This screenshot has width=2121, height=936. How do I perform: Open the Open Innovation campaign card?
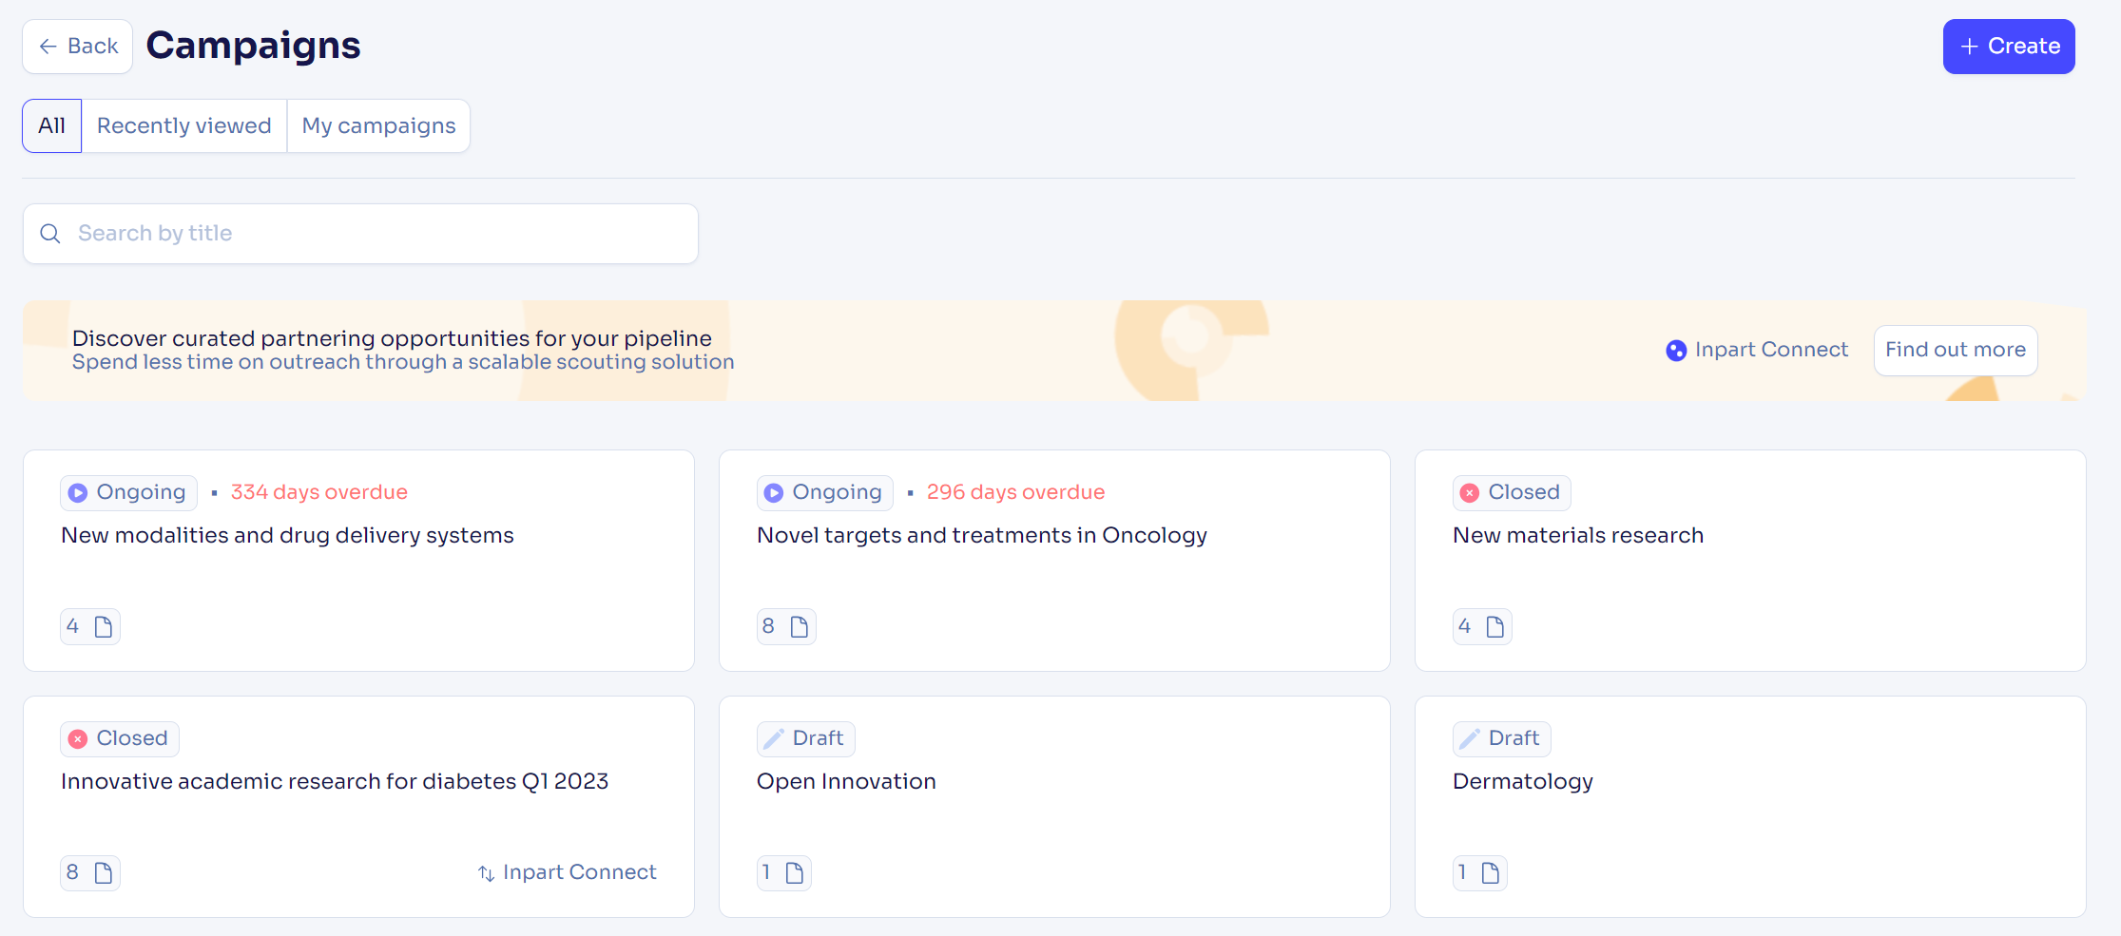click(1054, 807)
